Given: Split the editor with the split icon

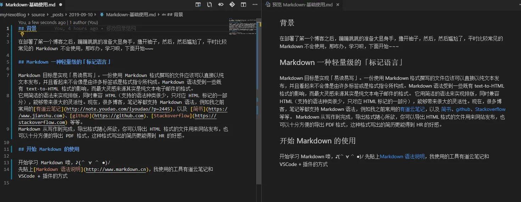Looking at the screenshot, I should pyautogui.click(x=243, y=5).
